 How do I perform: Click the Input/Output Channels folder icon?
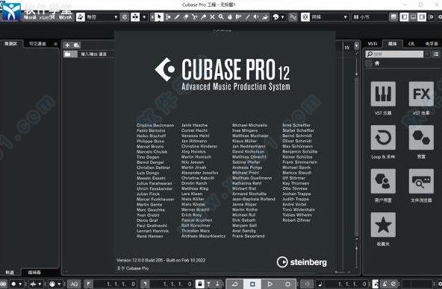click(67, 54)
